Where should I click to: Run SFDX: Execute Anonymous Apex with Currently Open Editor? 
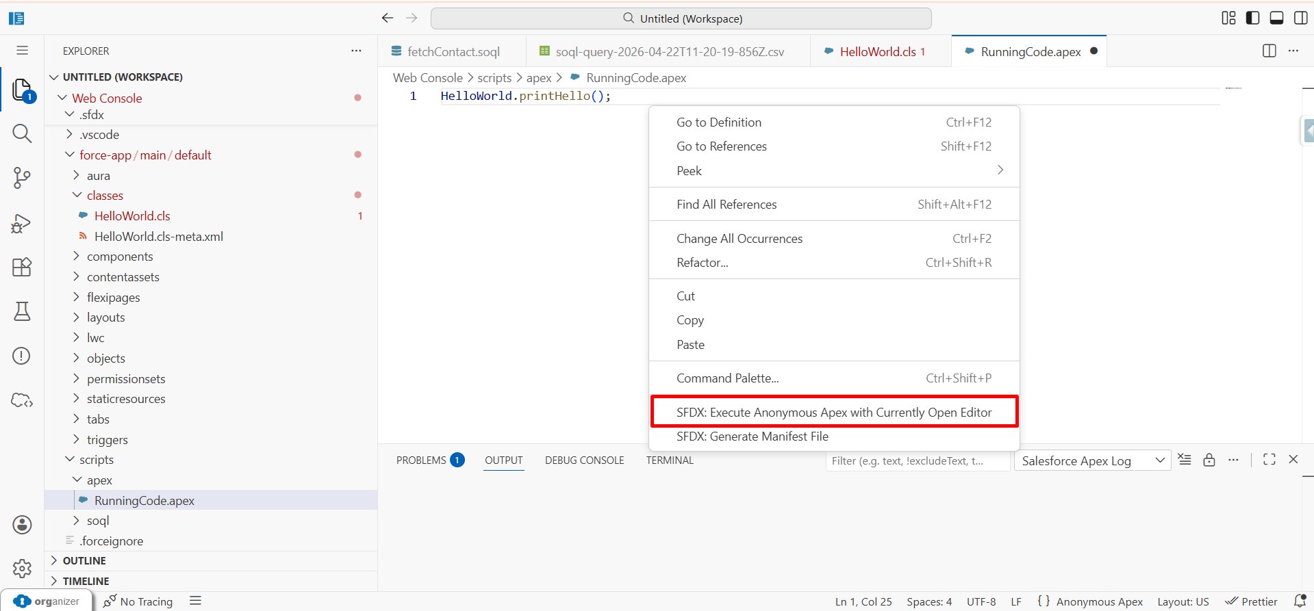pos(834,413)
